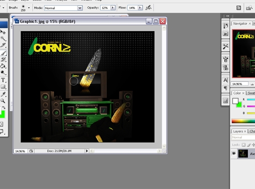This screenshot has width=255, height=189.
Task: Click the G color slider
Action: click(251, 106)
